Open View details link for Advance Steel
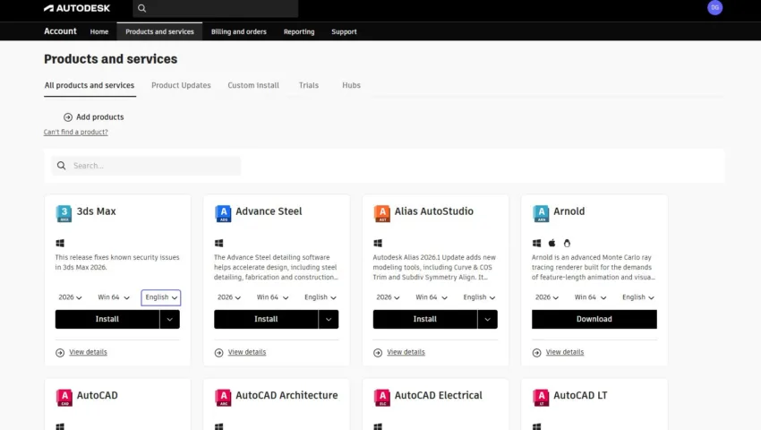 click(247, 352)
